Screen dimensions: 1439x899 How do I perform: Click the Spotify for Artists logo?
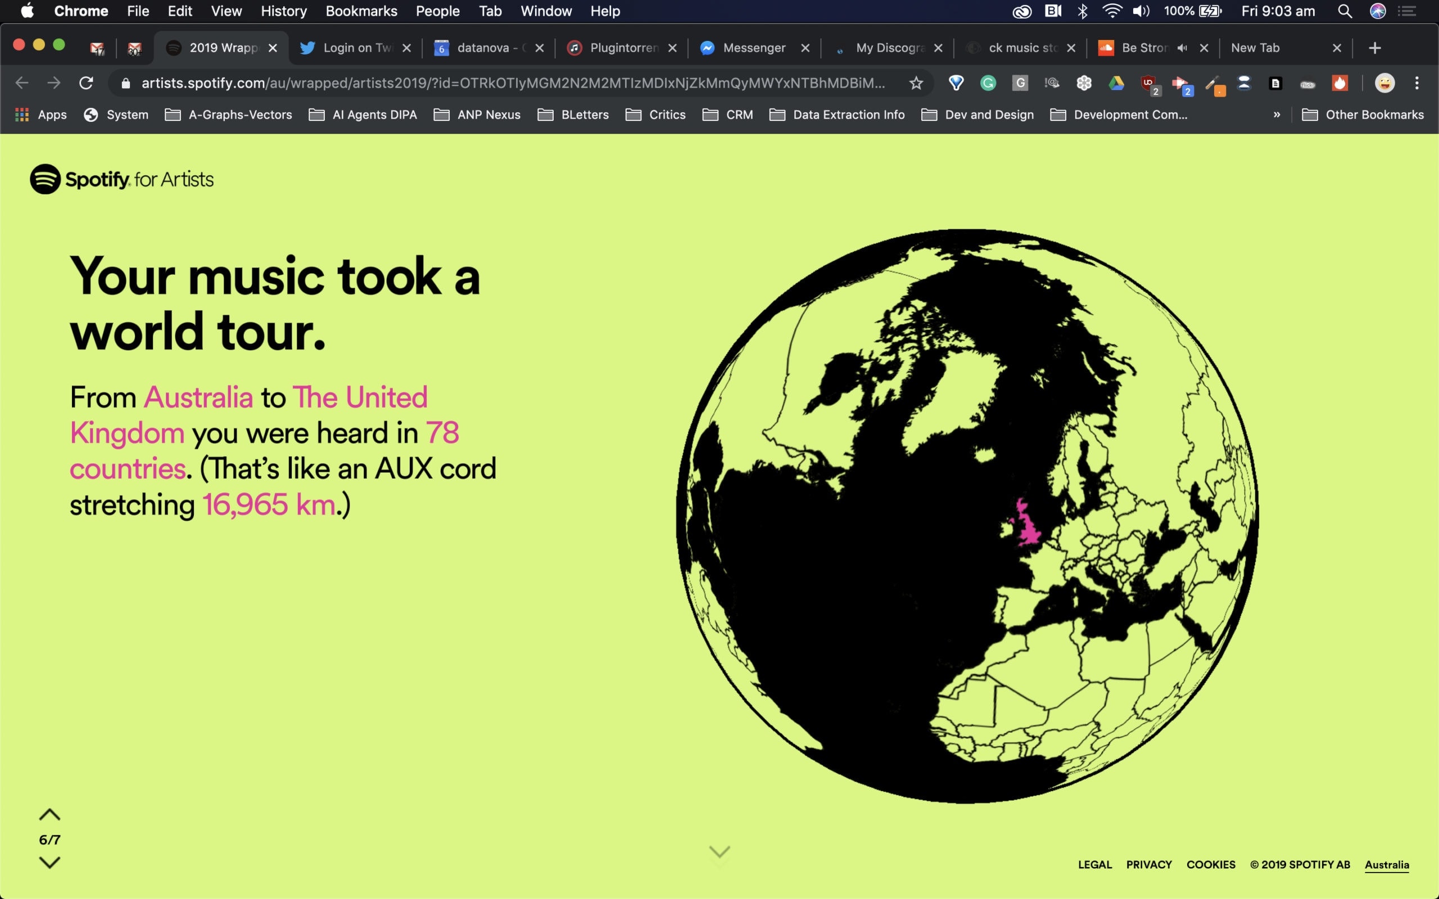[x=121, y=179]
